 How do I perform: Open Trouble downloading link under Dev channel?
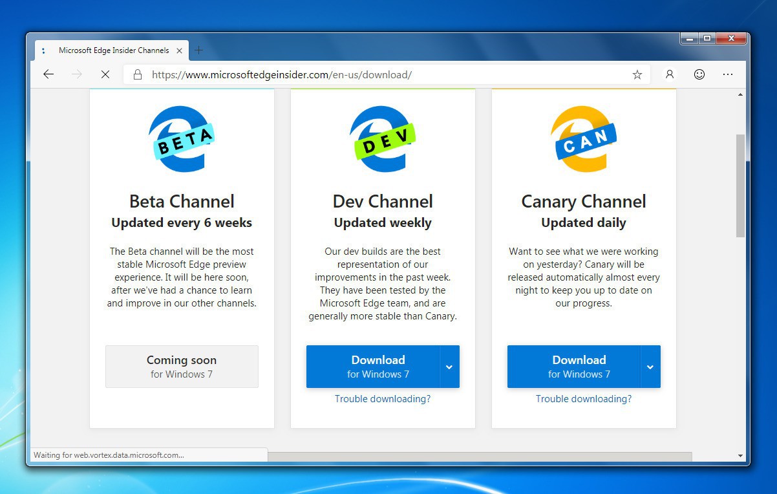pos(383,399)
